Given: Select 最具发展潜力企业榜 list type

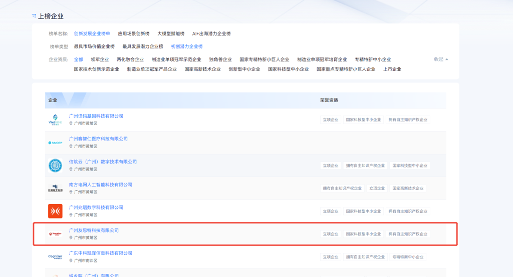Looking at the screenshot, I should coord(143,46).
